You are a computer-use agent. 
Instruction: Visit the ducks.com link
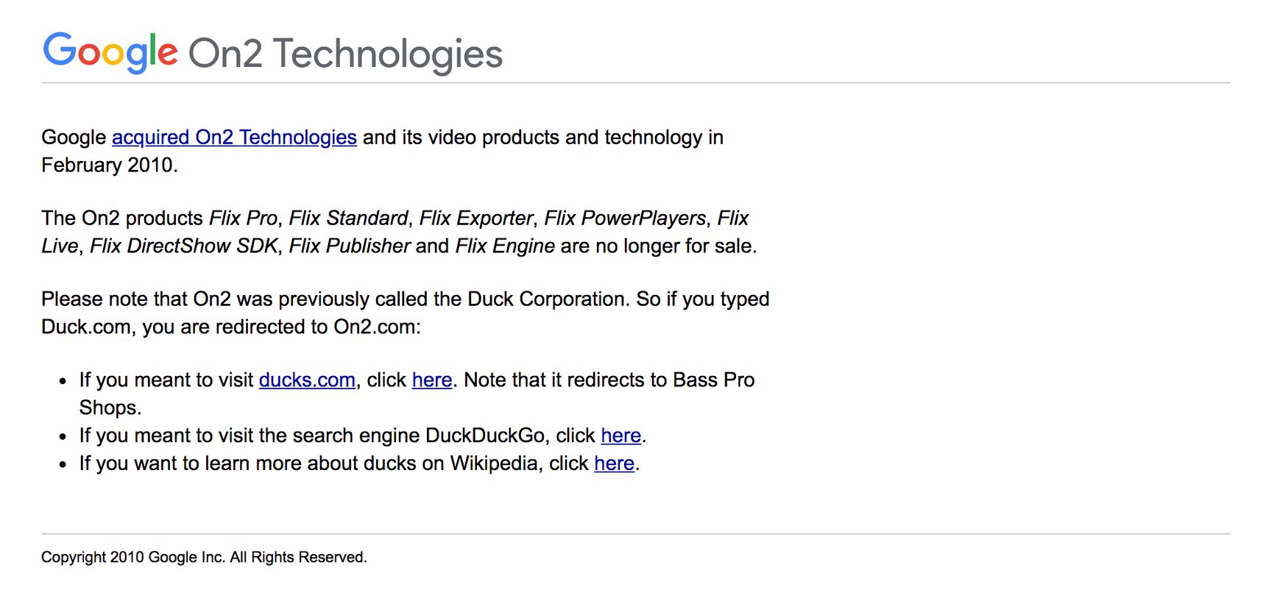307,380
